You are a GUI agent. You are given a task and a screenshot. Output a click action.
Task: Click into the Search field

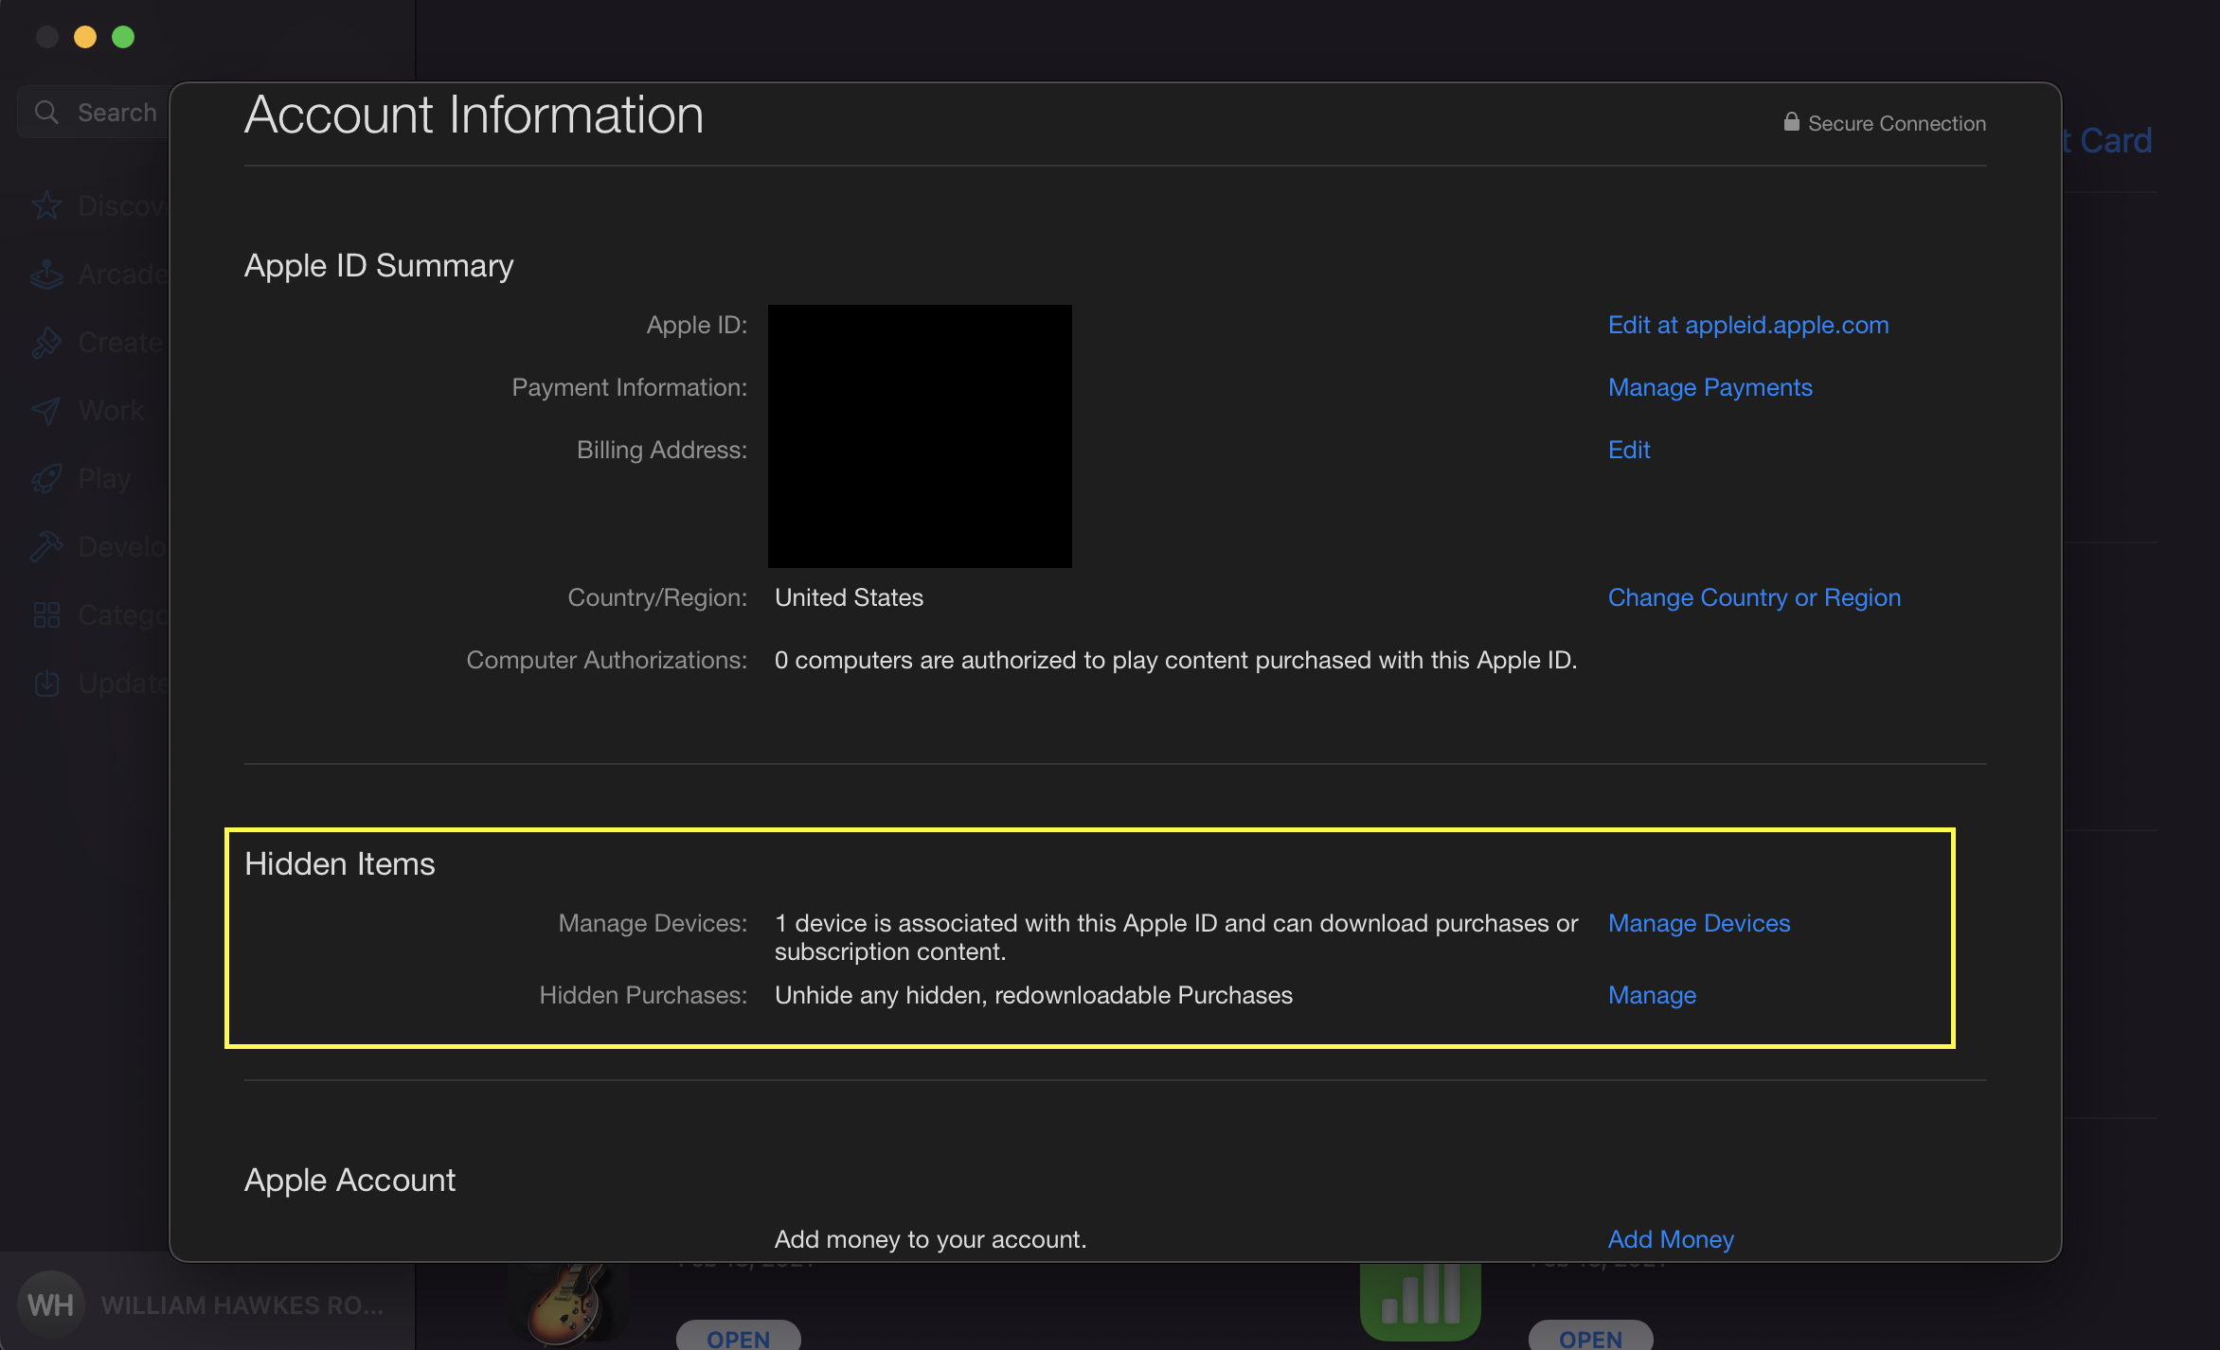tap(104, 113)
